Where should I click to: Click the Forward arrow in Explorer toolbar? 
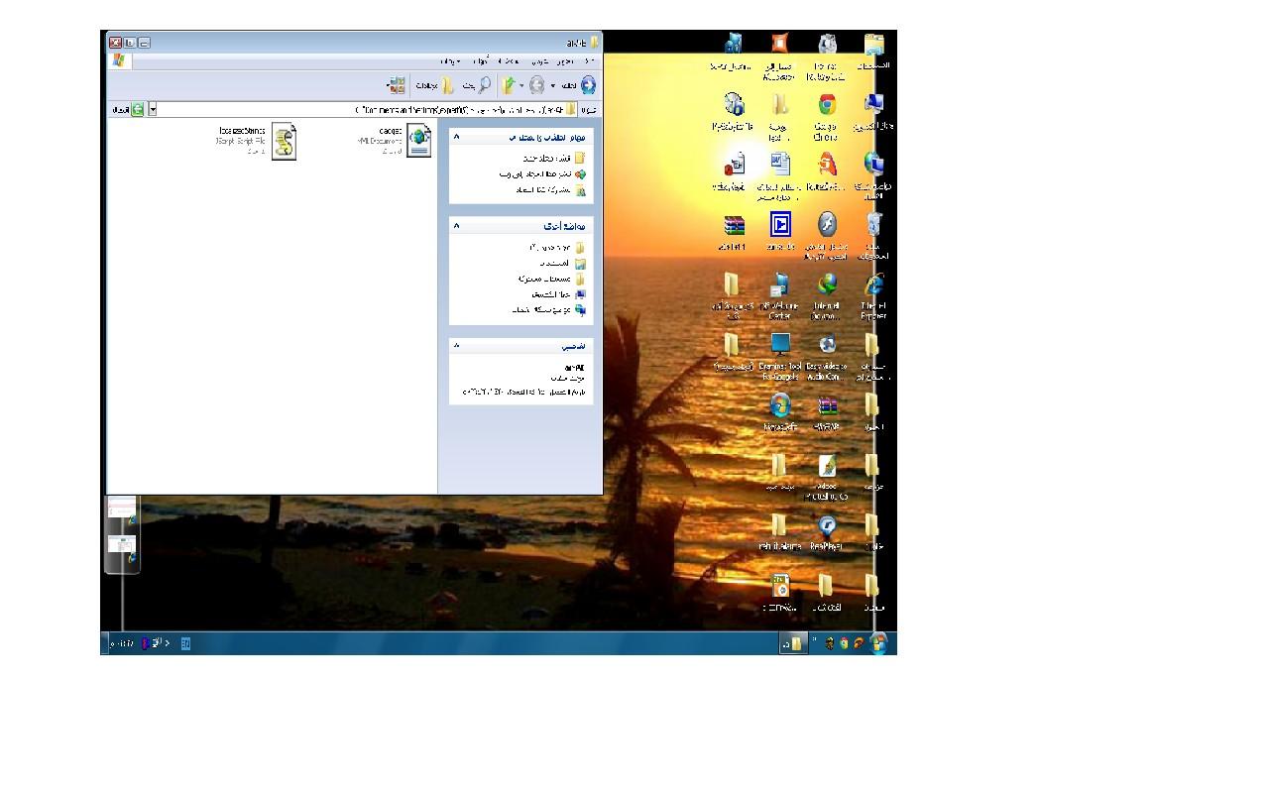coord(536,84)
